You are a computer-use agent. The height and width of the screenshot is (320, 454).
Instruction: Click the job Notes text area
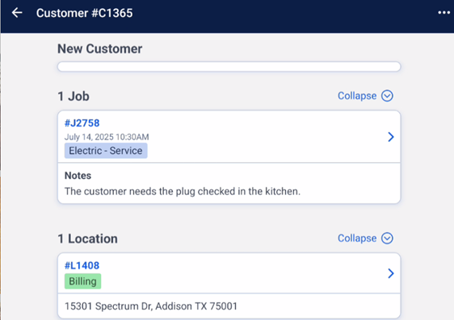tap(229, 184)
